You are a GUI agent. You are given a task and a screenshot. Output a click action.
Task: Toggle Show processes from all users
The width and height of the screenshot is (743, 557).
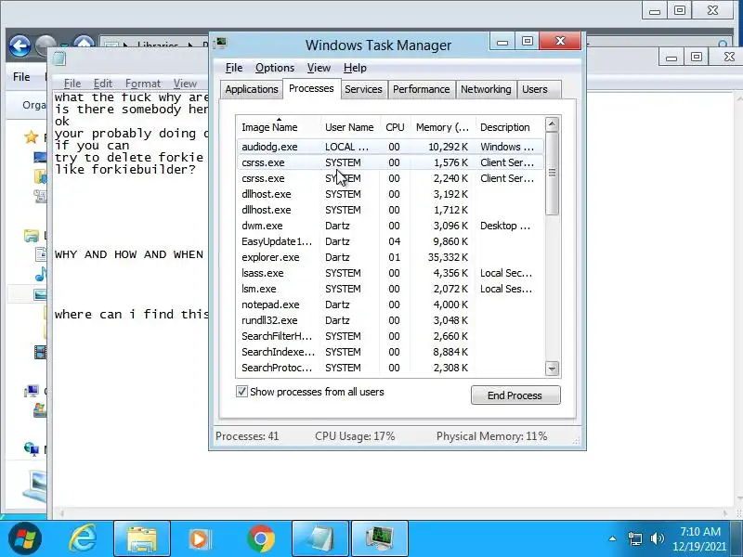[241, 391]
